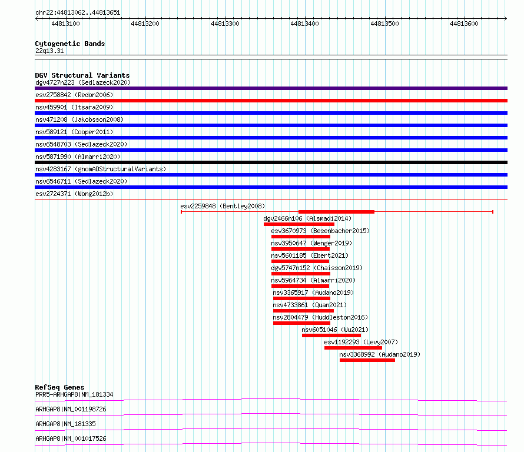This screenshot has width=524, height=452.
Task: Click nsv471208 (Jakobsson2008) label
Action: 79,119
